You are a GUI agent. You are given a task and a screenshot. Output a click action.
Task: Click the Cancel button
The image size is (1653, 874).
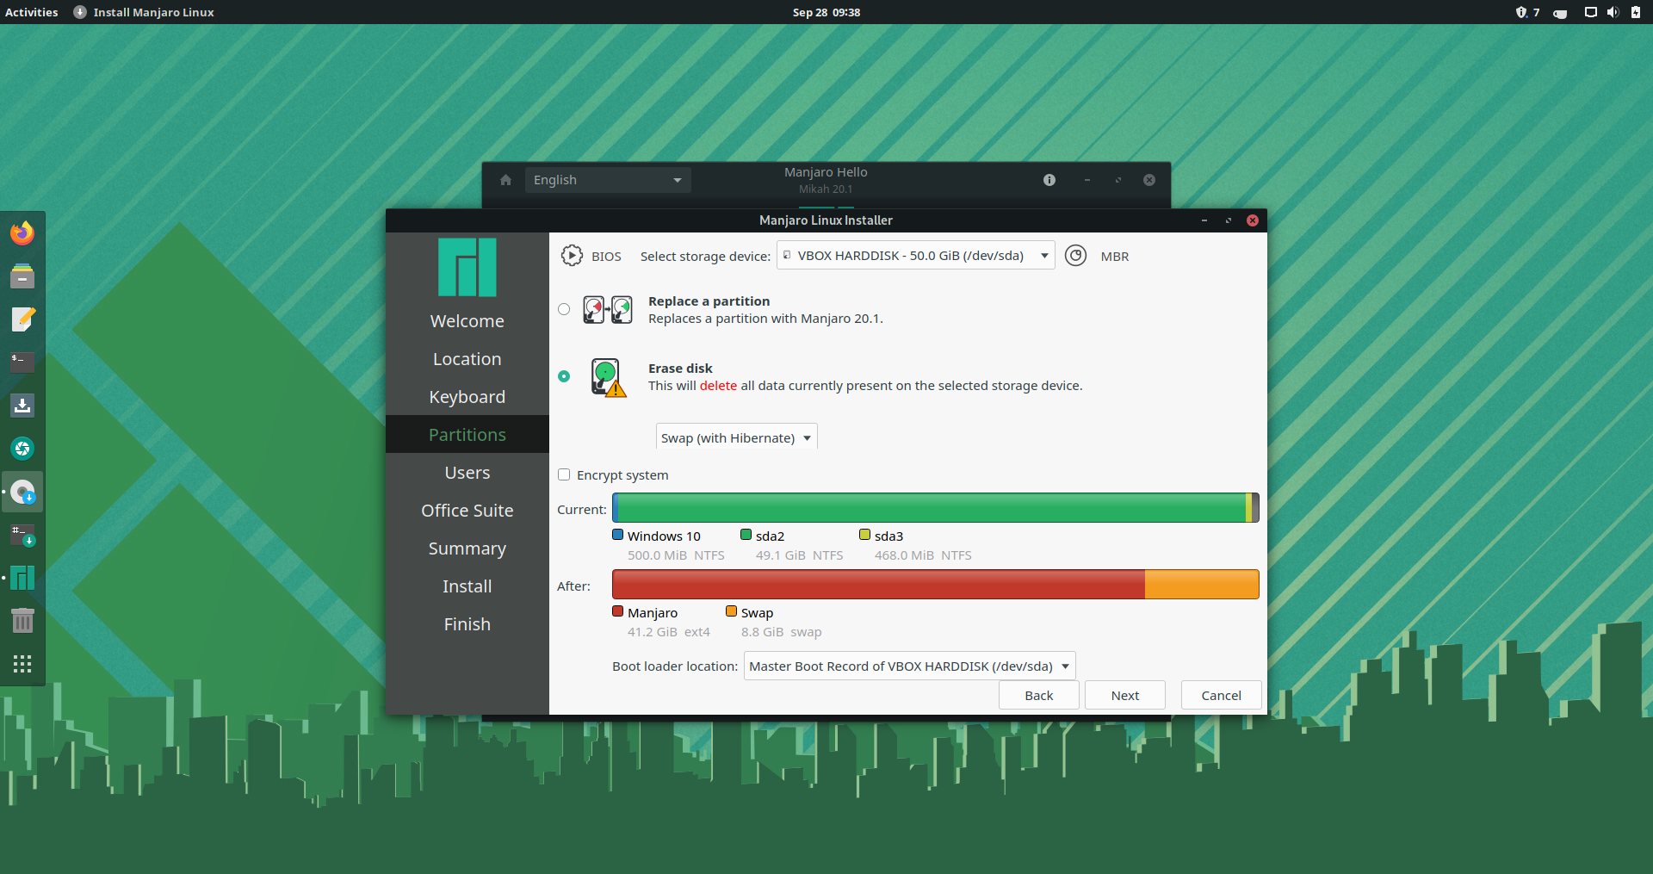[1222, 695]
